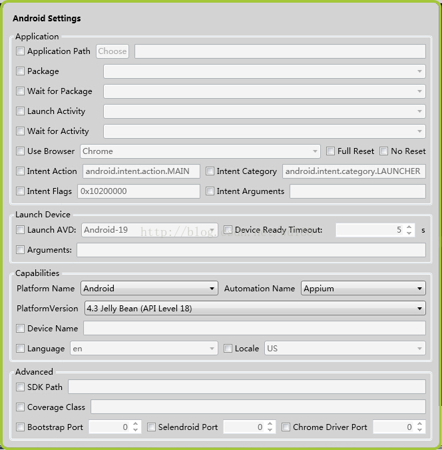Click the Intent Flags 0x10200000 field
442x450 pixels.
(138, 191)
